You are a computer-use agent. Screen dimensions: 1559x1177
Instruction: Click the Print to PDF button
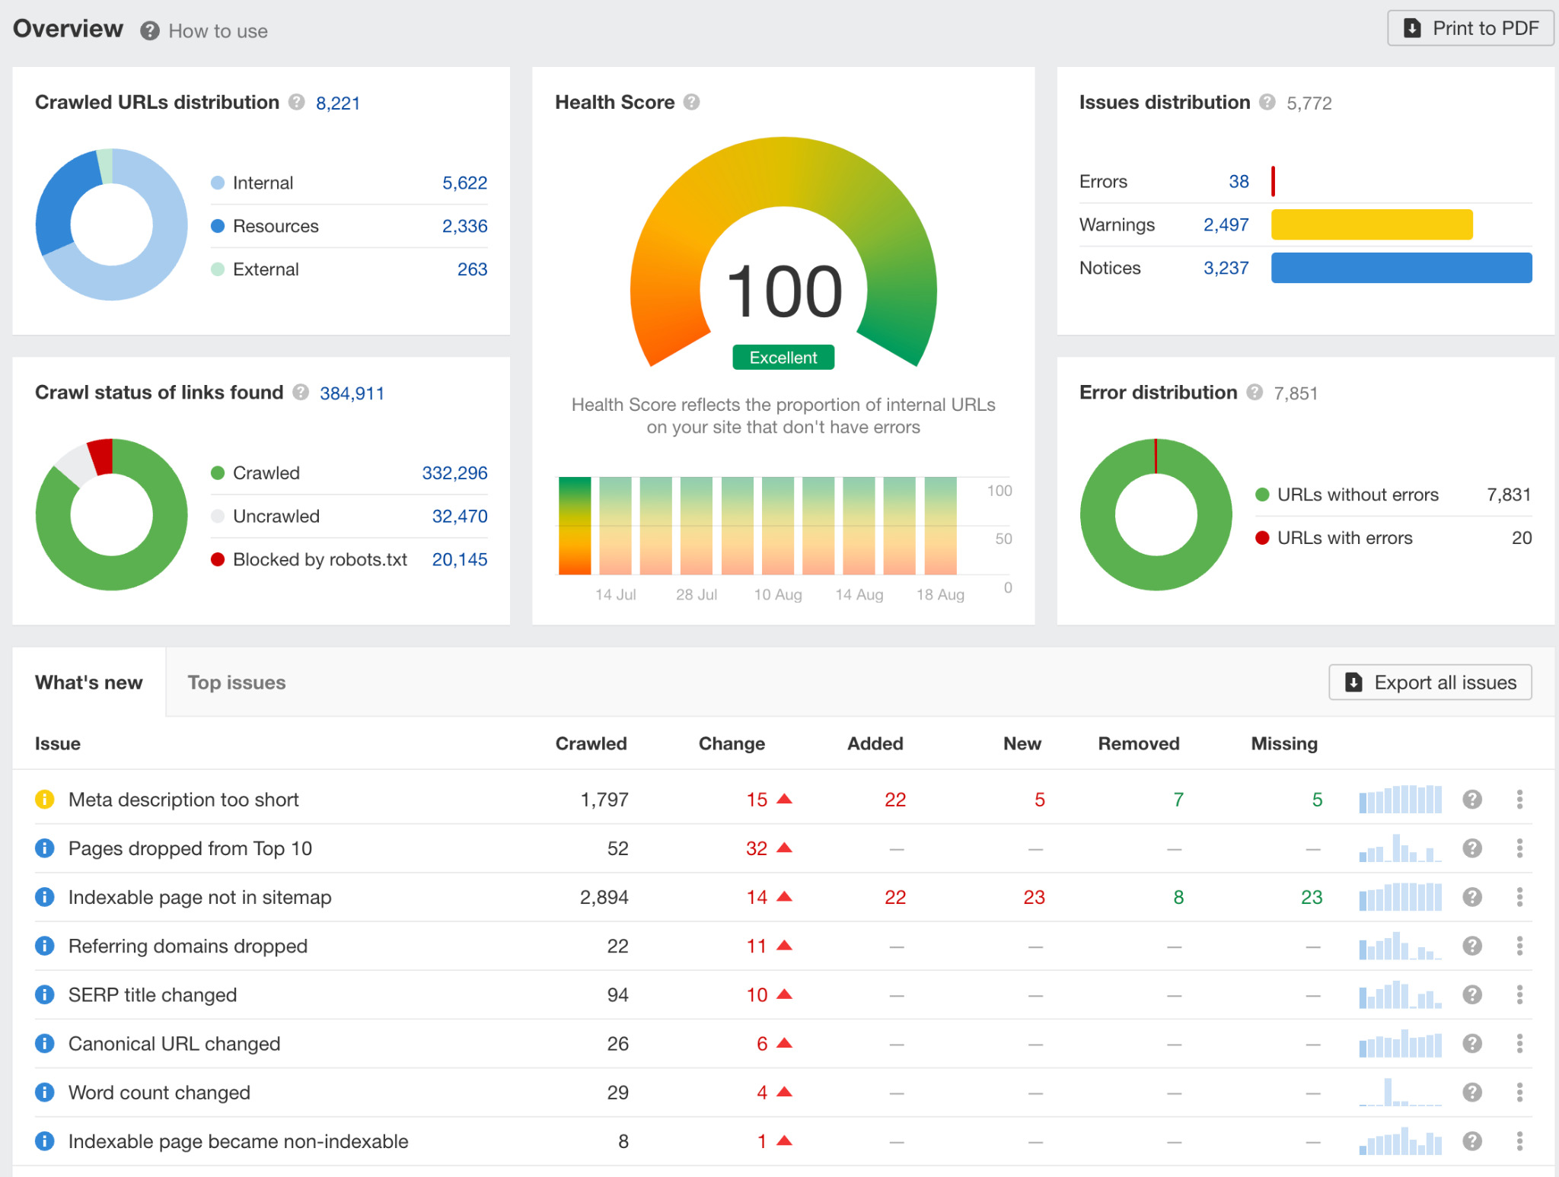pyautogui.click(x=1469, y=28)
